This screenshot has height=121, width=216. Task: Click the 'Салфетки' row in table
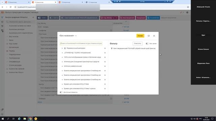click(83, 31)
